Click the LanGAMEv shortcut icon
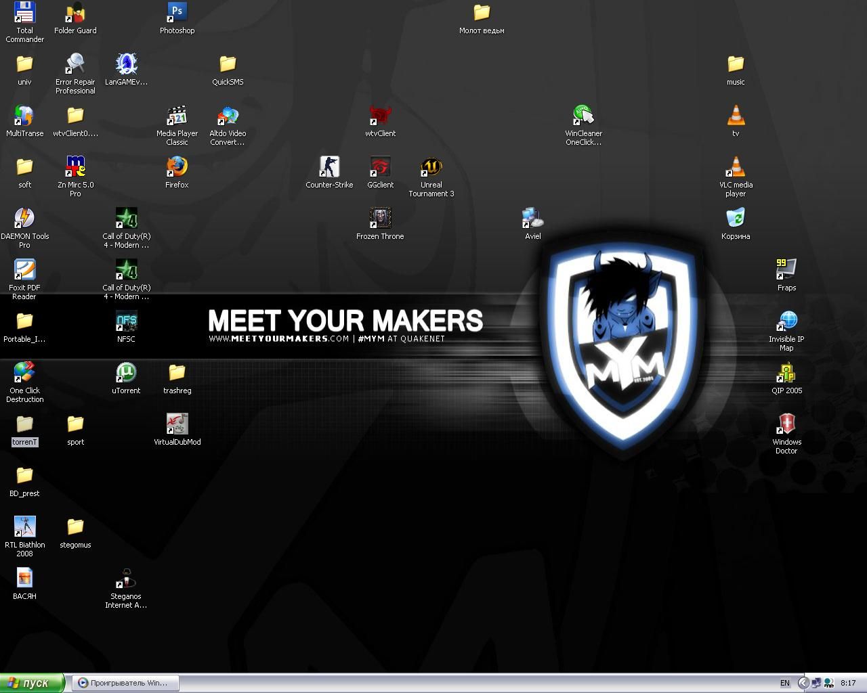Viewport: 867px width, 693px height. click(x=126, y=64)
